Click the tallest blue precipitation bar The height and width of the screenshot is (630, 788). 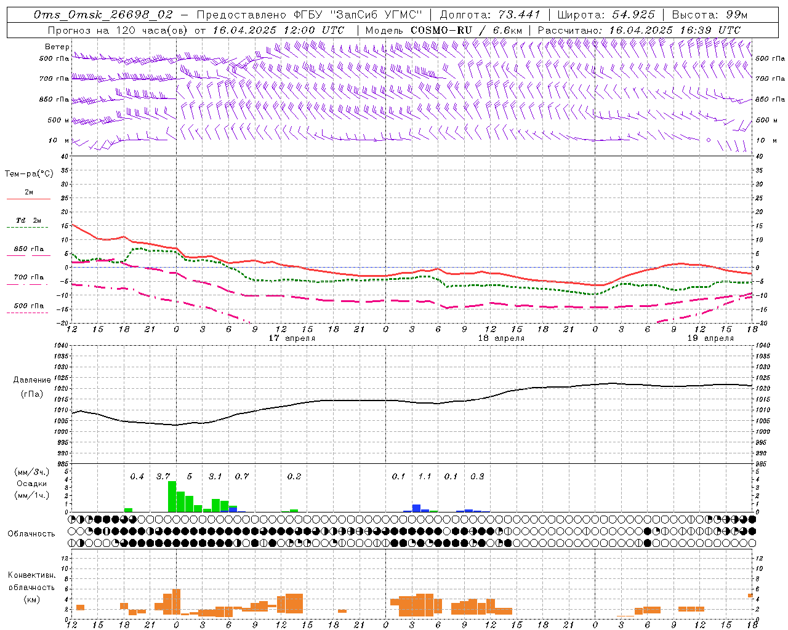pos(416,508)
